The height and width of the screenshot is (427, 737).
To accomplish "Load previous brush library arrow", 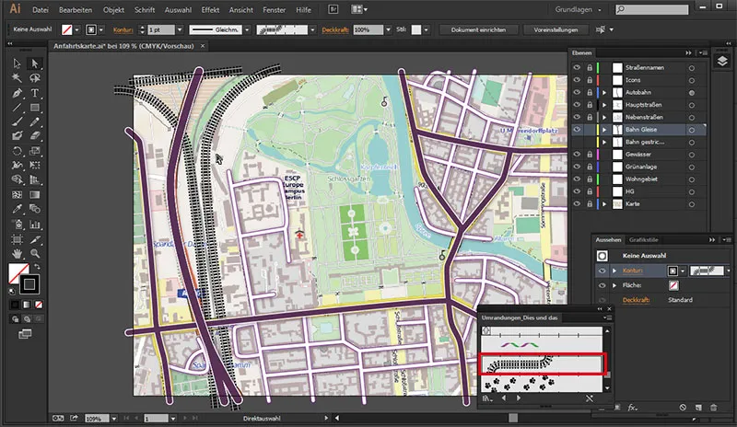I will click(x=503, y=398).
